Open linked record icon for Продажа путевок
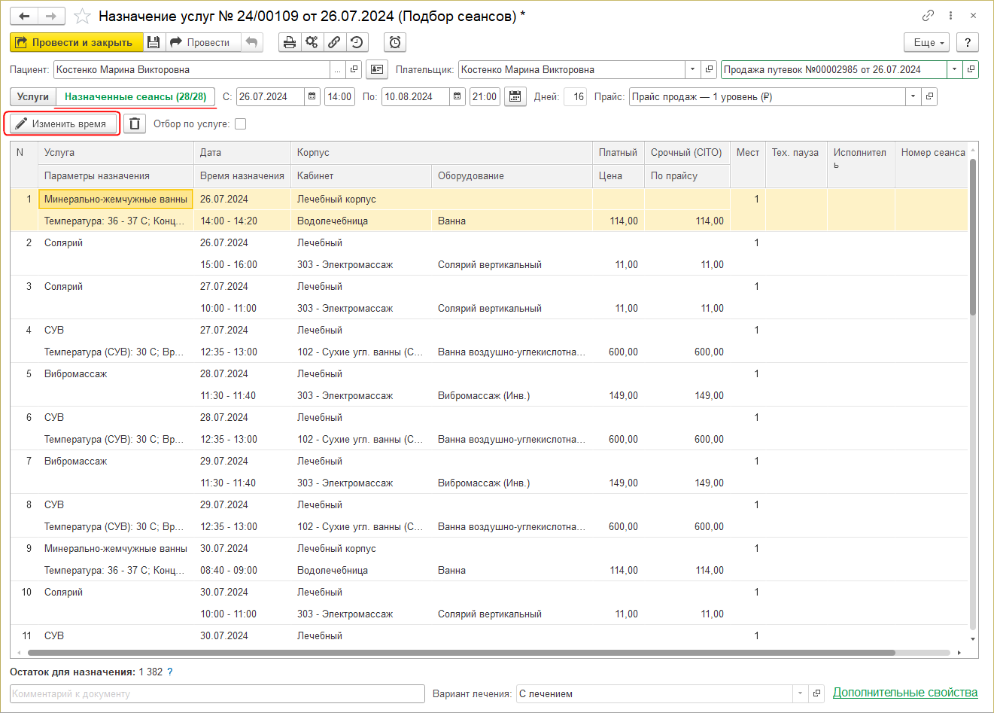This screenshot has width=994, height=713. click(x=971, y=69)
